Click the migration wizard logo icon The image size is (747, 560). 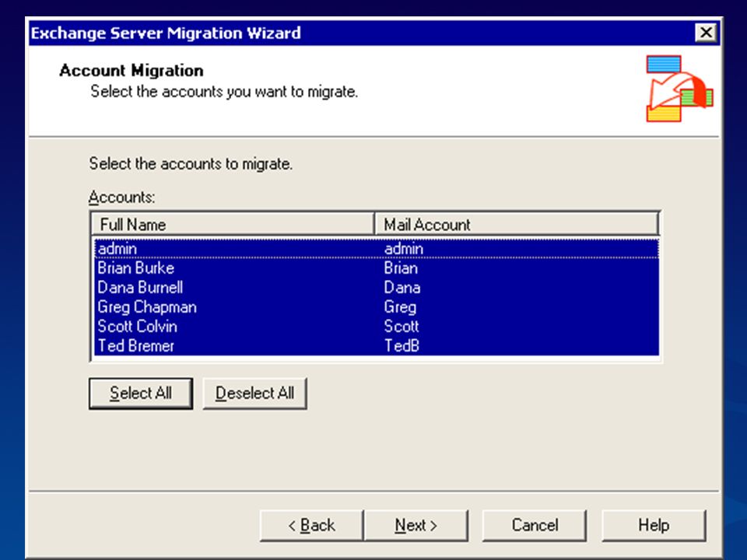pyautogui.click(x=679, y=89)
